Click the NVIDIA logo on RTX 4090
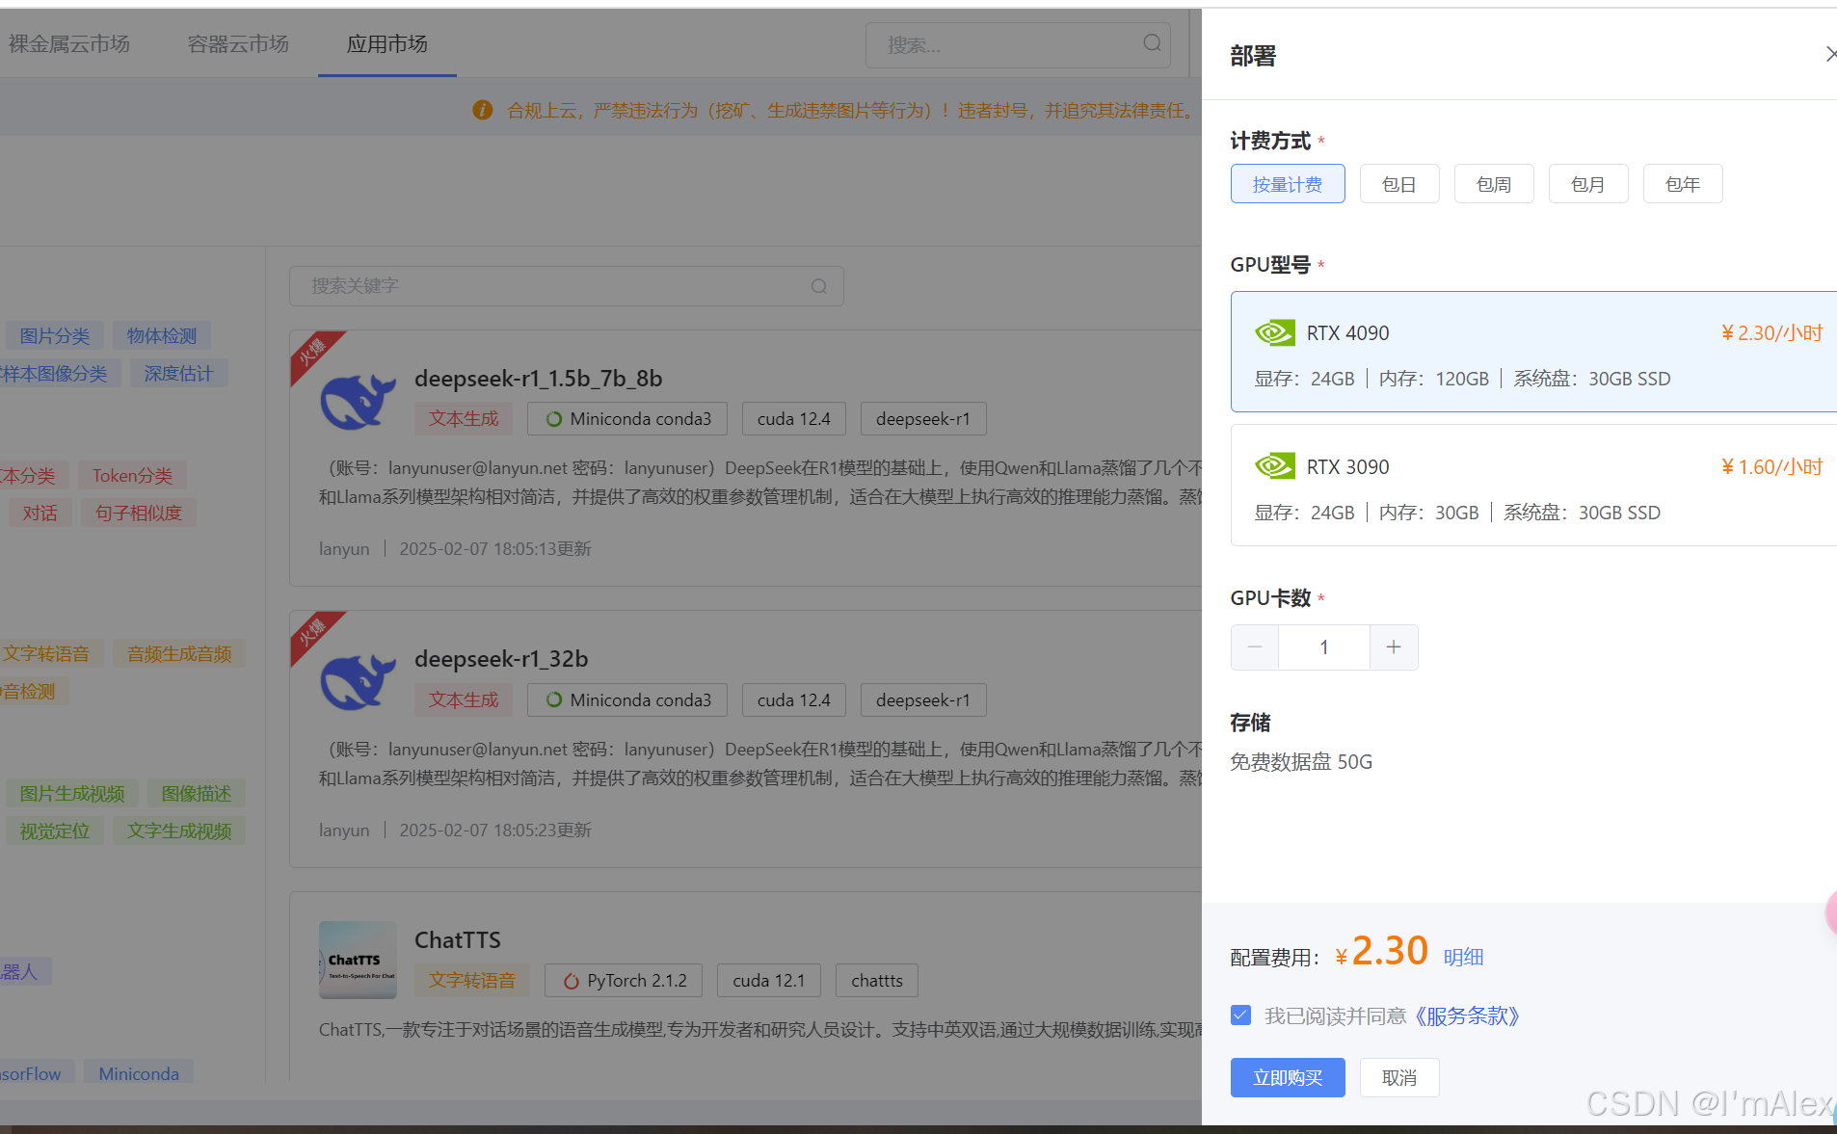 (x=1274, y=333)
